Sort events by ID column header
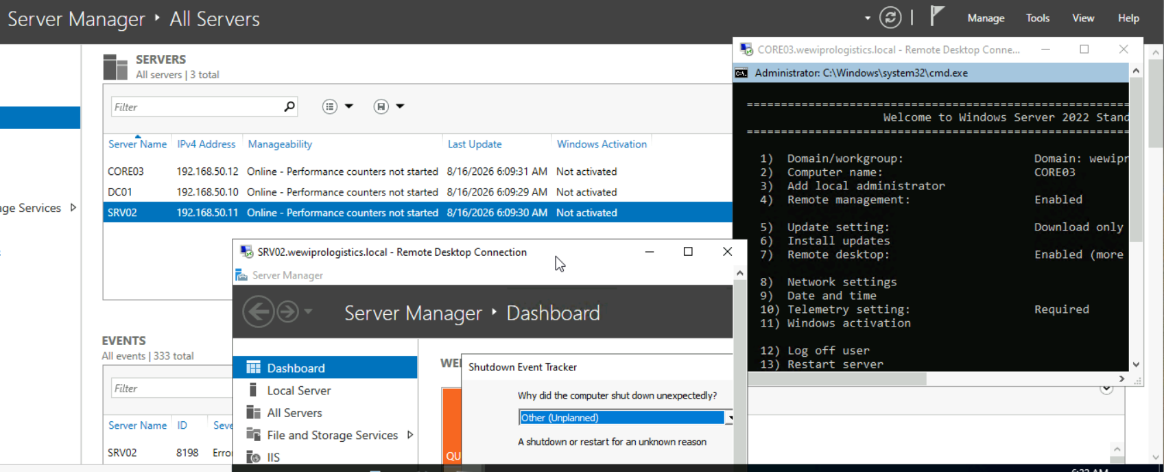1164x472 pixels. point(182,425)
